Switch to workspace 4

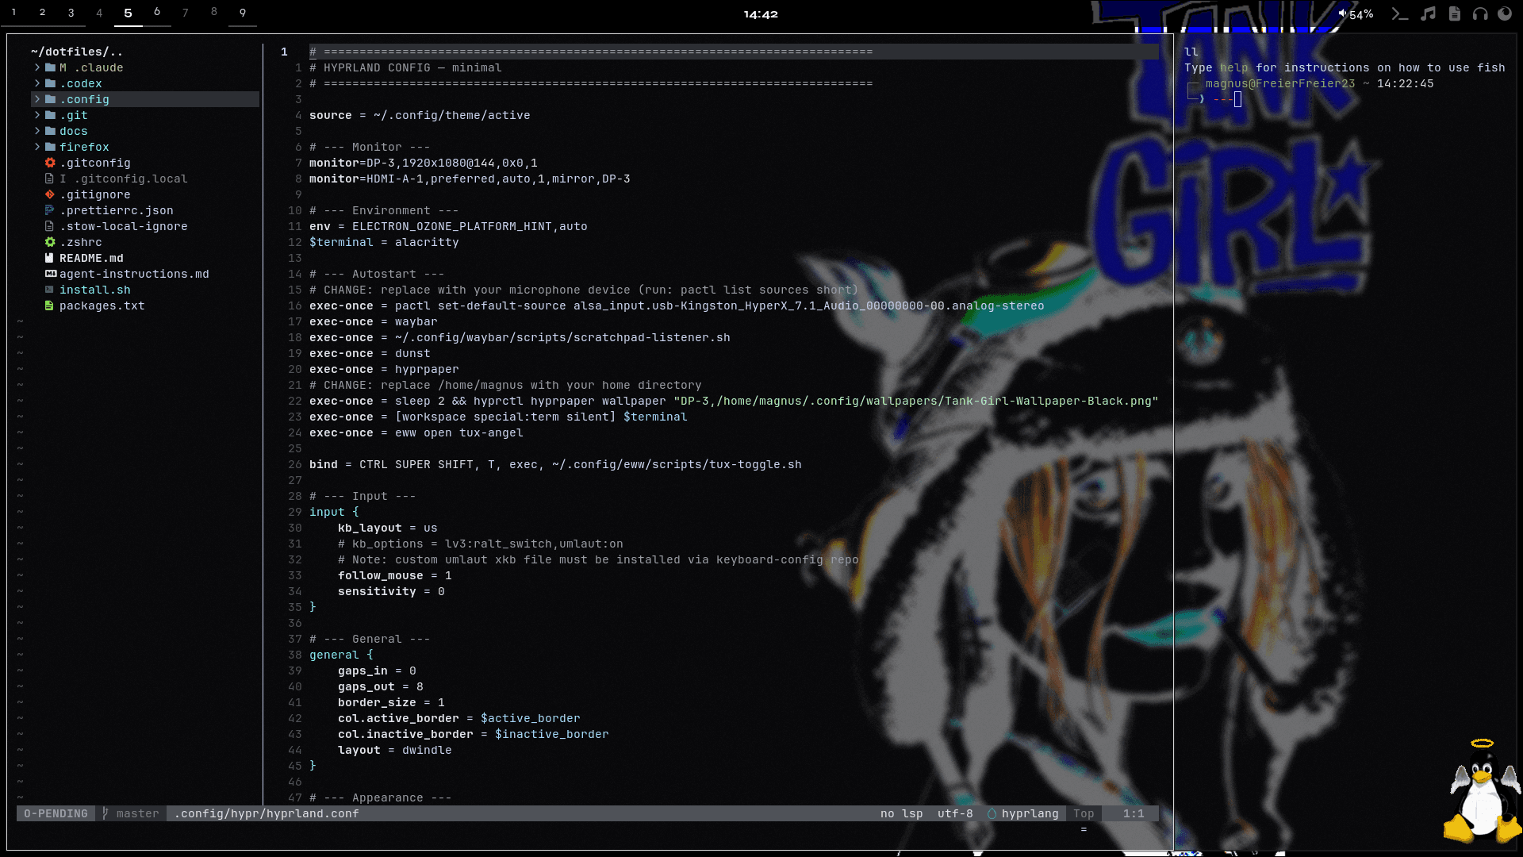coord(99,13)
